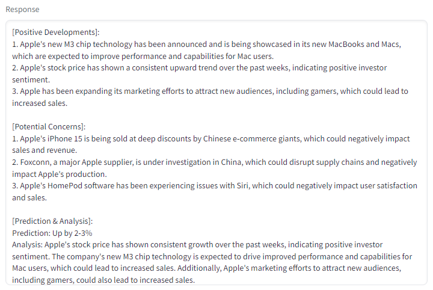Click the 'and sales.' line after the Siri concern
Image resolution: width=433 pixels, height=290 pixels.
(29, 198)
